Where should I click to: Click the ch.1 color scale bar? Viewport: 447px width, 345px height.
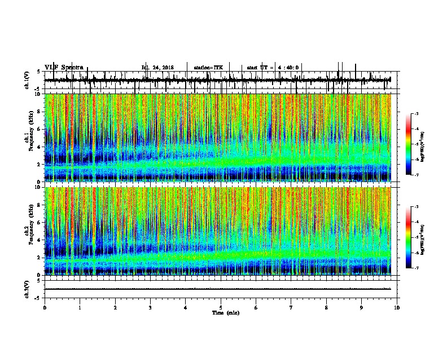[x=408, y=144]
